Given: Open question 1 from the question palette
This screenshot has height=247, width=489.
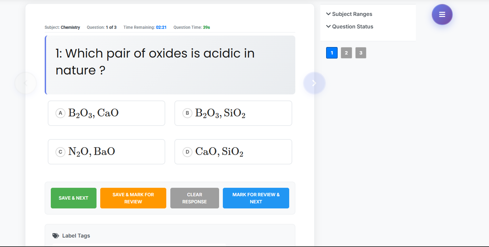Looking at the screenshot, I should click(x=332, y=53).
